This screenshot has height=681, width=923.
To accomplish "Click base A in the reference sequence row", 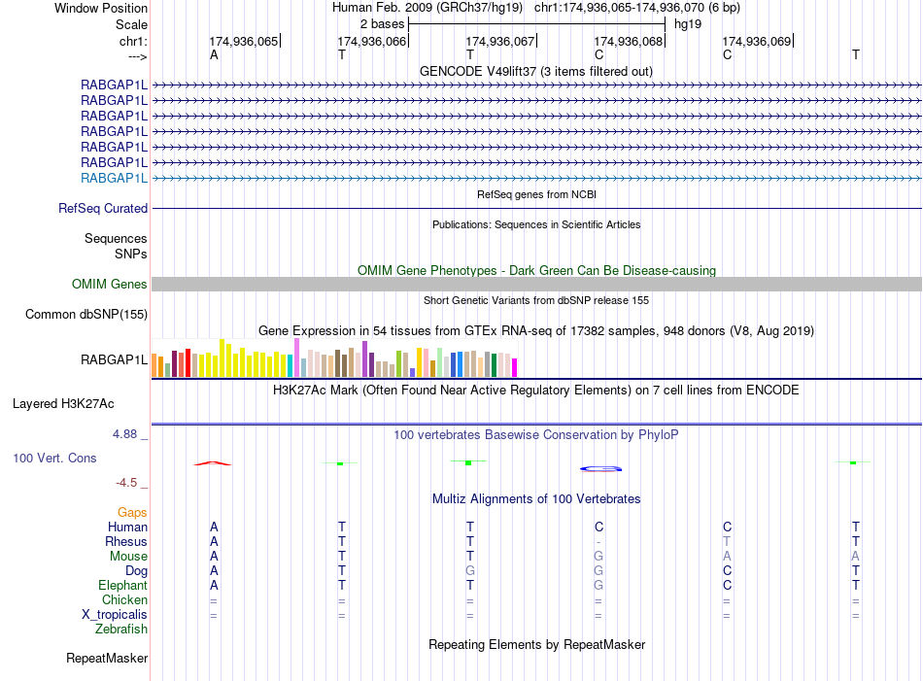I will pyautogui.click(x=214, y=54).
